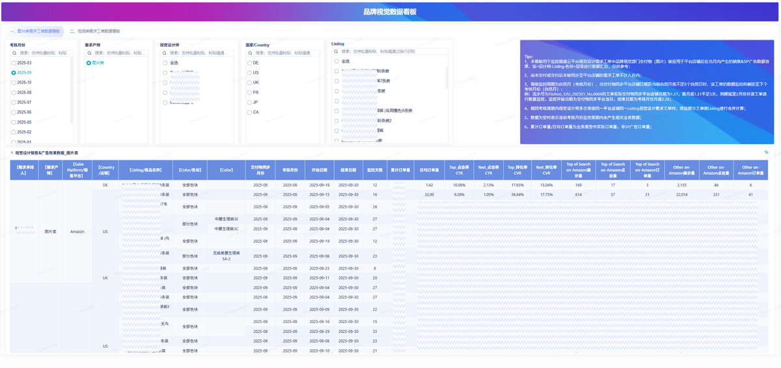Open the 图片类需求工单数据看板 tab

pos(34,31)
